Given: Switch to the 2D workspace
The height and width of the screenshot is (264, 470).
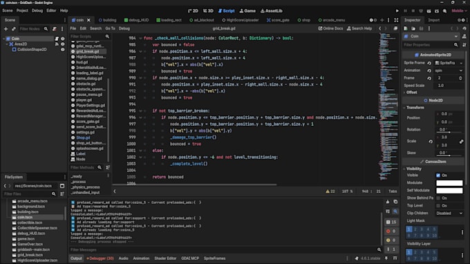Looking at the screenshot, I should pos(193,11).
